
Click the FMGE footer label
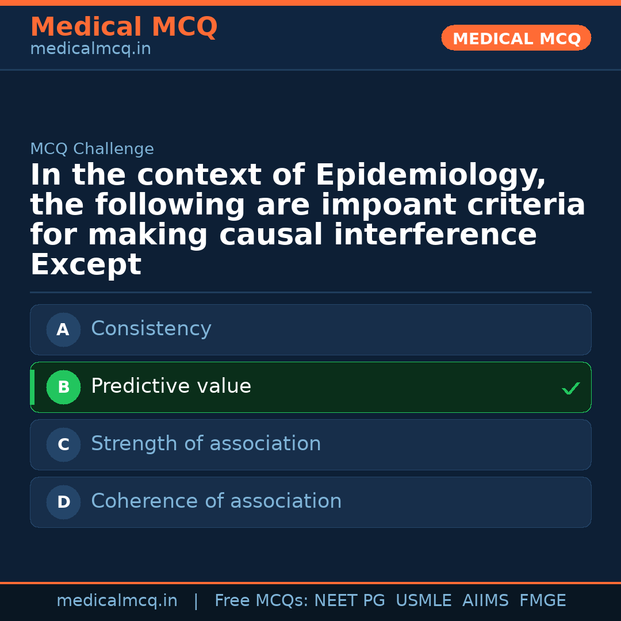543,601
